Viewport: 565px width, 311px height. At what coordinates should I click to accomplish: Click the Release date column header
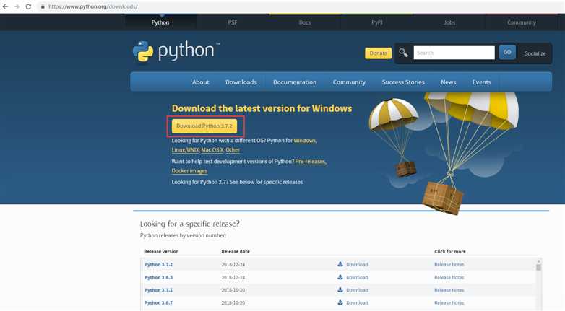click(x=236, y=251)
